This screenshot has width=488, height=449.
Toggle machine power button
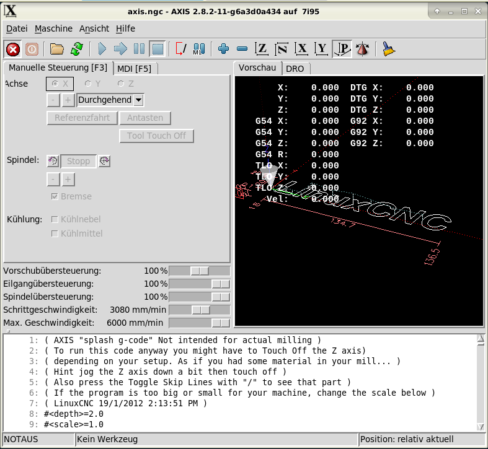point(32,49)
